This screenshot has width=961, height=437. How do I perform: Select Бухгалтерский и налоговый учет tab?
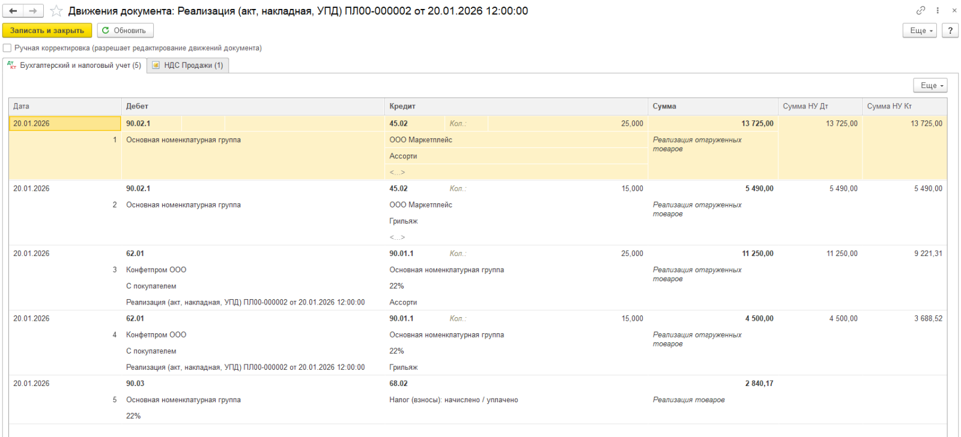[74, 65]
